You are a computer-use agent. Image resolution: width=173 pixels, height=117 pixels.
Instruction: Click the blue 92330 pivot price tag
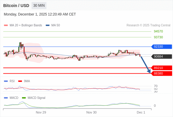click(162, 47)
